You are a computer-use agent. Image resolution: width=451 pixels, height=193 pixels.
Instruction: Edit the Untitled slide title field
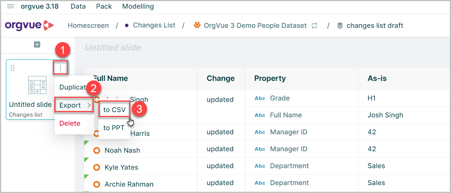[x=113, y=47]
